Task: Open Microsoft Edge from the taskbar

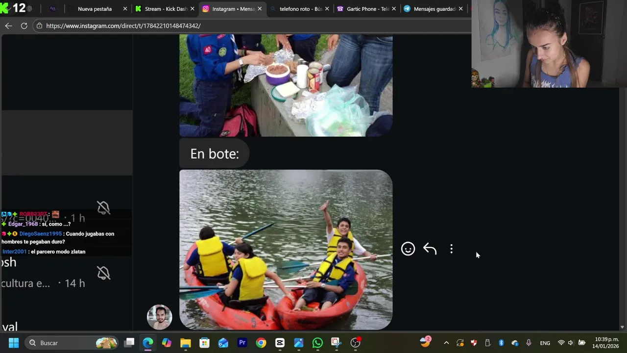Action: click(x=148, y=343)
